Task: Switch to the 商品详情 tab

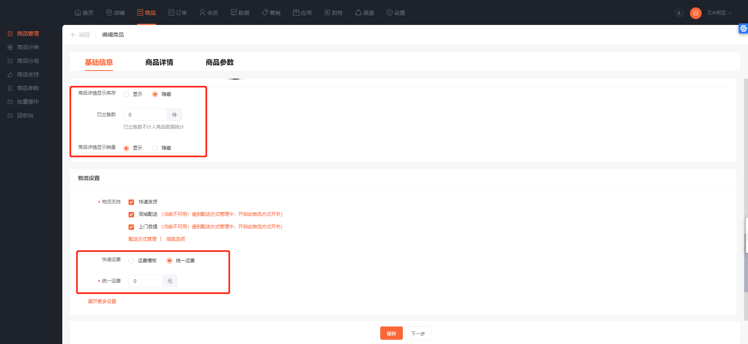Action: pos(159,62)
